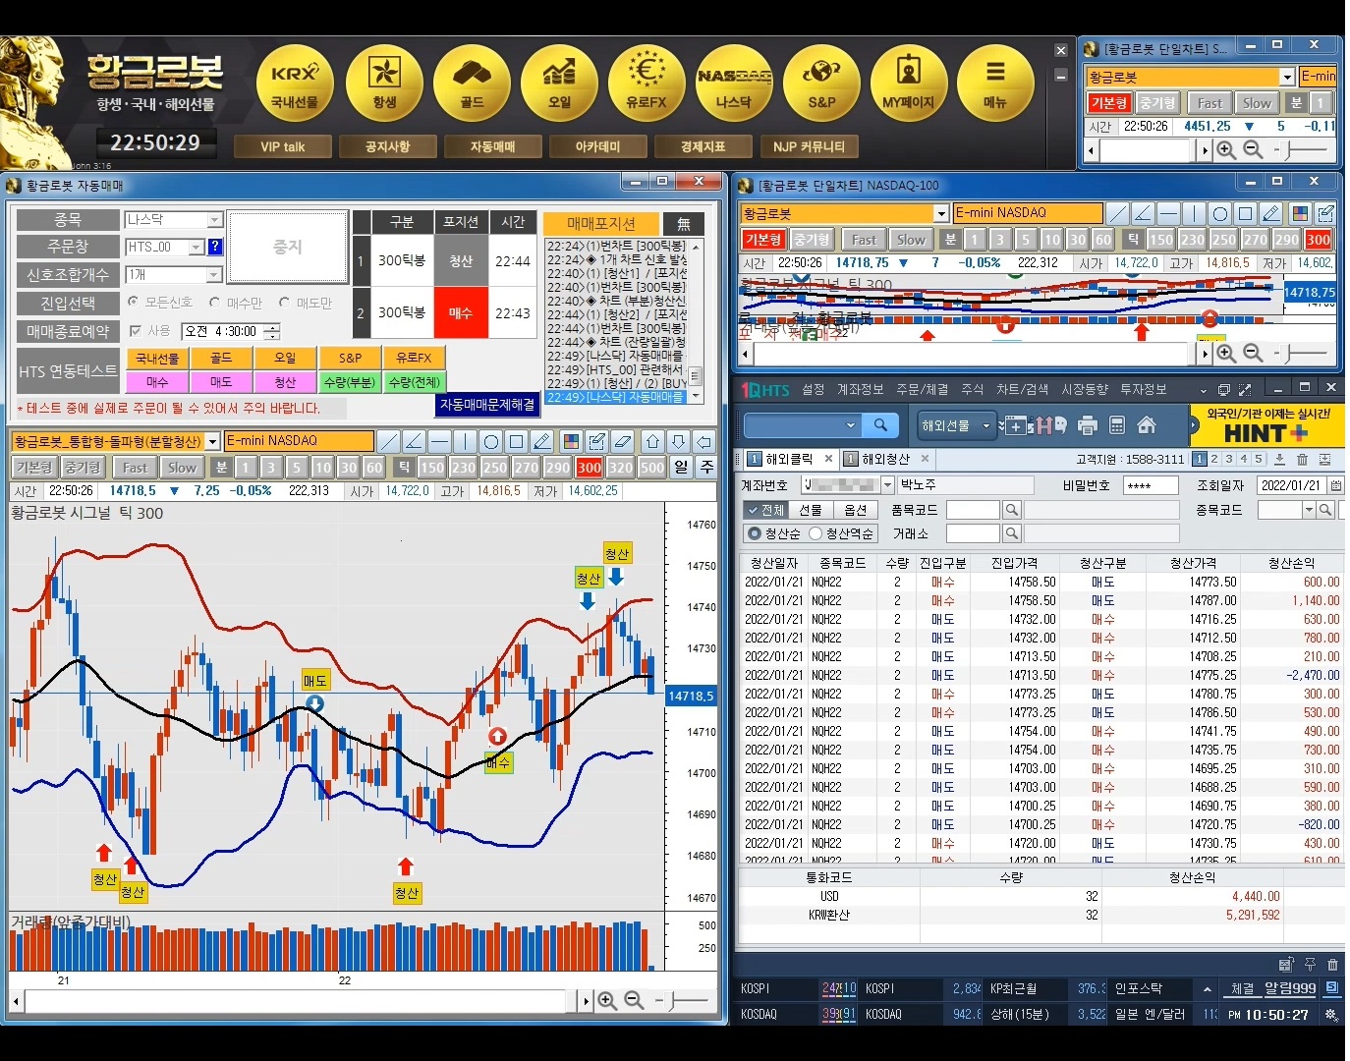Open the 오일 oil futures button
Image resolution: width=1350 pixels, height=1061 pixels.
point(559,84)
